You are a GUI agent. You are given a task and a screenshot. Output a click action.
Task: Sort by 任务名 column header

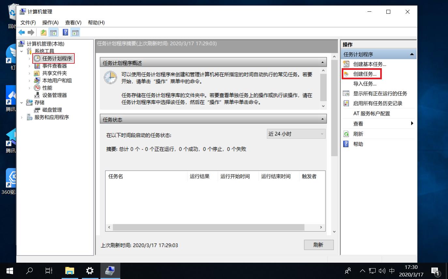click(x=146, y=176)
